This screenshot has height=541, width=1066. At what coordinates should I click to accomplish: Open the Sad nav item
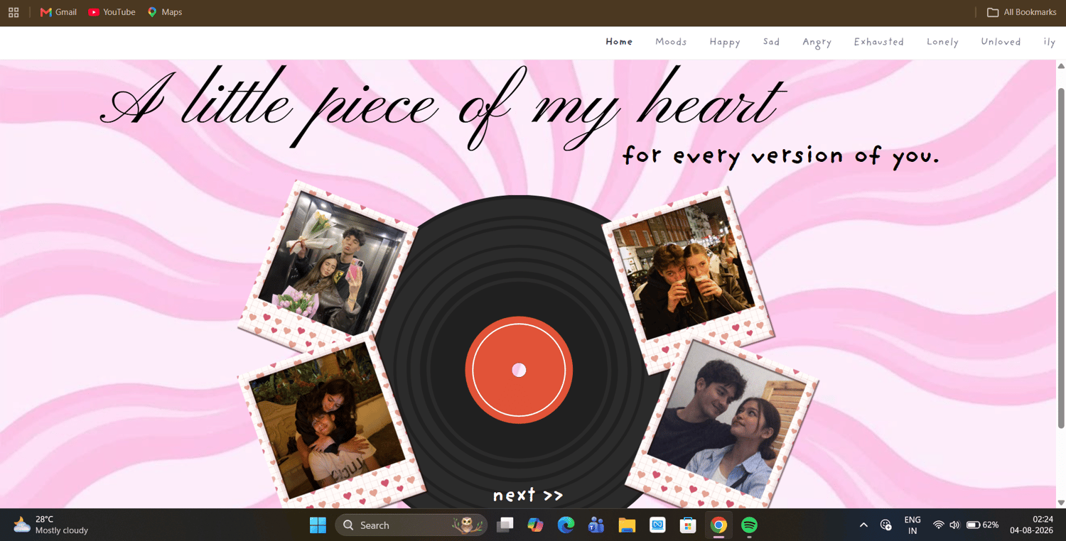[x=771, y=42]
